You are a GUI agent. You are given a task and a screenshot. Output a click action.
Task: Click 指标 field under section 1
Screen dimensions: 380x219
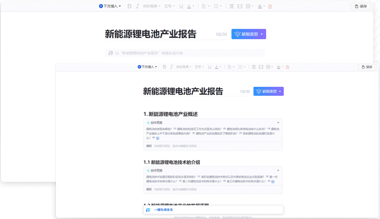click(213, 146)
